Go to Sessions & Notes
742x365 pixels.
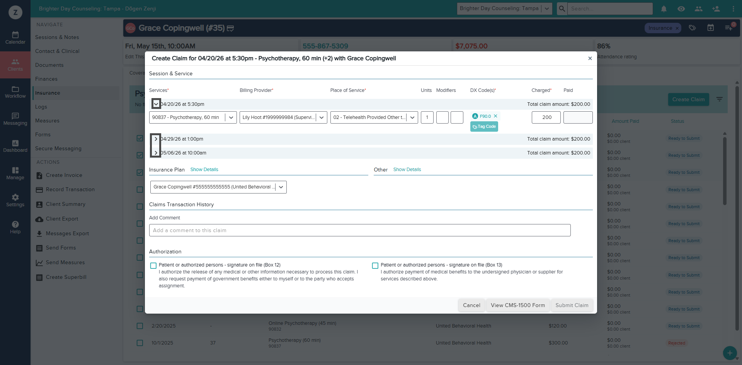point(57,37)
